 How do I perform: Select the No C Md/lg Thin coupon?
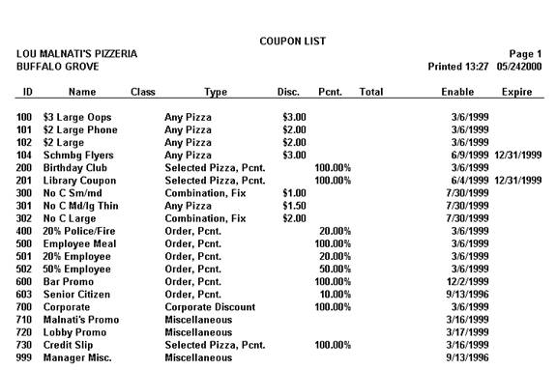80,206
